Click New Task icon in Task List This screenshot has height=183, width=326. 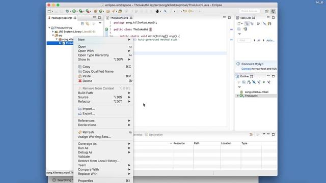tap(239, 24)
